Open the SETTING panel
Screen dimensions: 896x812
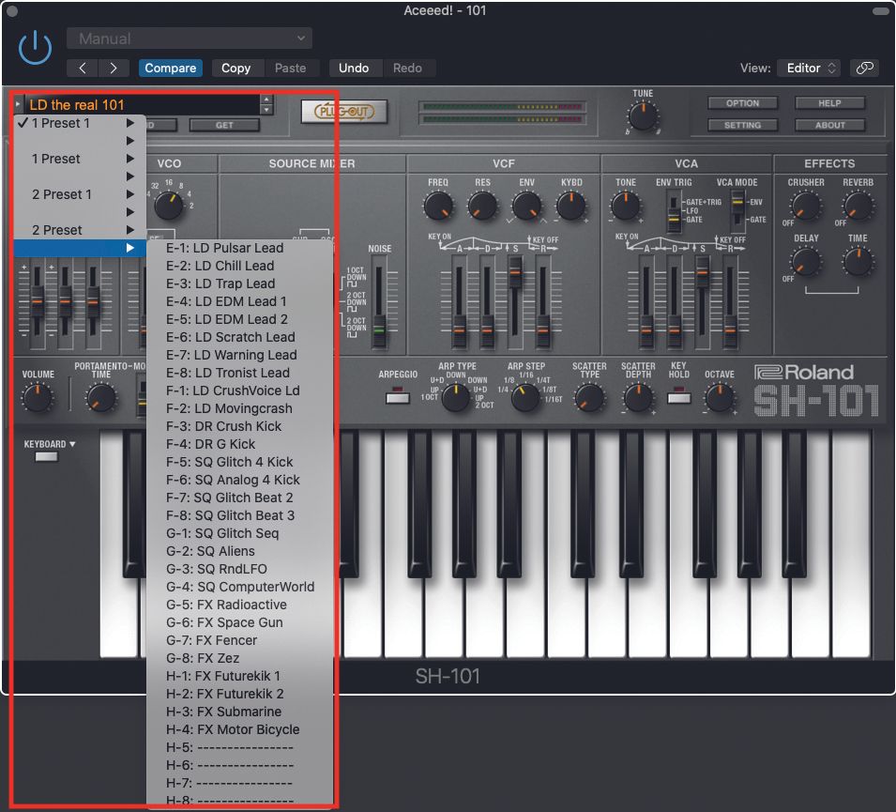pos(742,125)
